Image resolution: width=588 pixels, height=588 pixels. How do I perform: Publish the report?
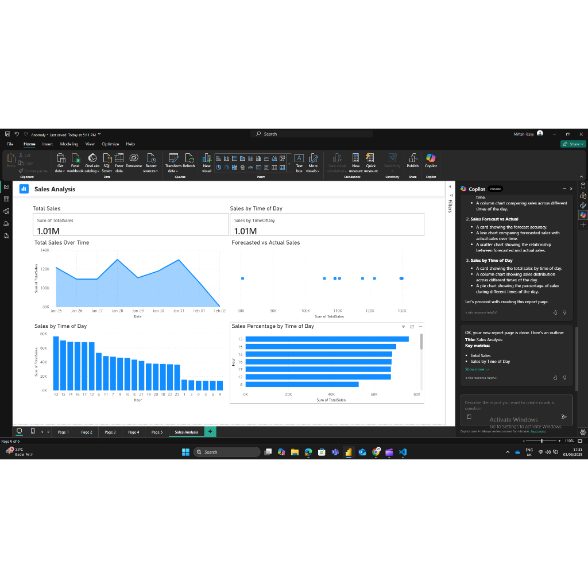tap(412, 161)
